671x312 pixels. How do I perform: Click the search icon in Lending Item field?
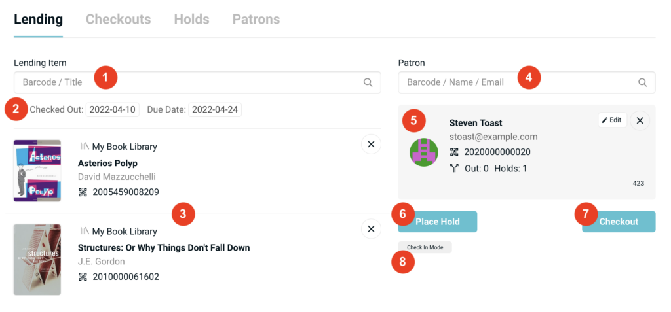point(368,83)
